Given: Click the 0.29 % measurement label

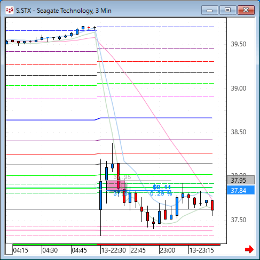Looking at the screenshot, I should (x=161, y=193).
